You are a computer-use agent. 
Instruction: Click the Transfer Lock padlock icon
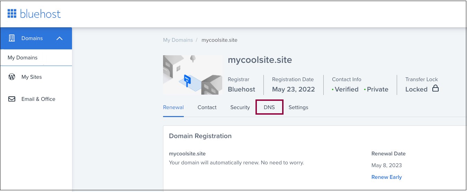pos(435,88)
